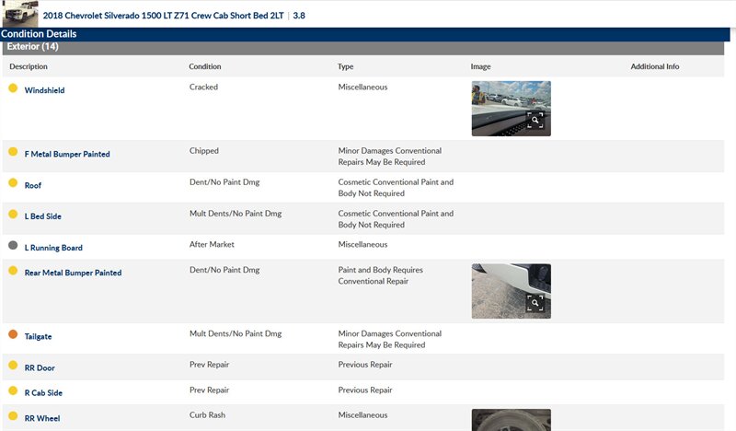Open the Windshield item link
Viewport: 736px width, 431px height.
[x=44, y=91]
